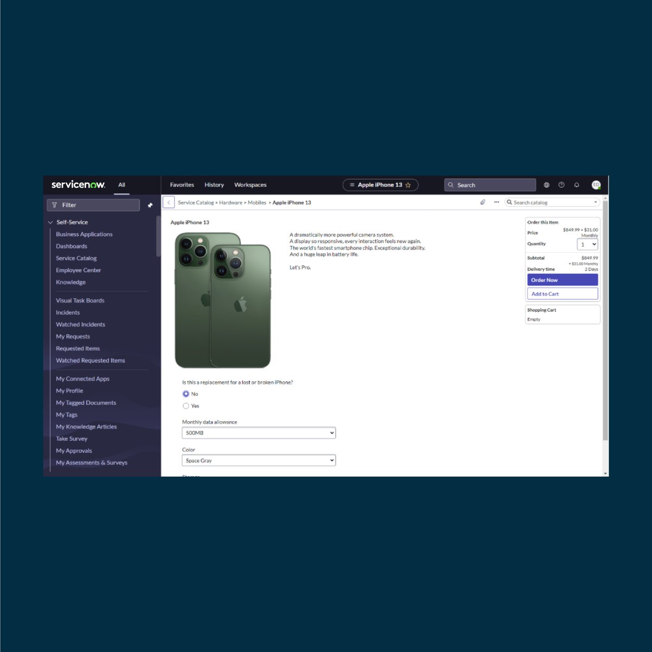Open Knowledge in sidebar
This screenshot has width=652, height=652.
71,282
